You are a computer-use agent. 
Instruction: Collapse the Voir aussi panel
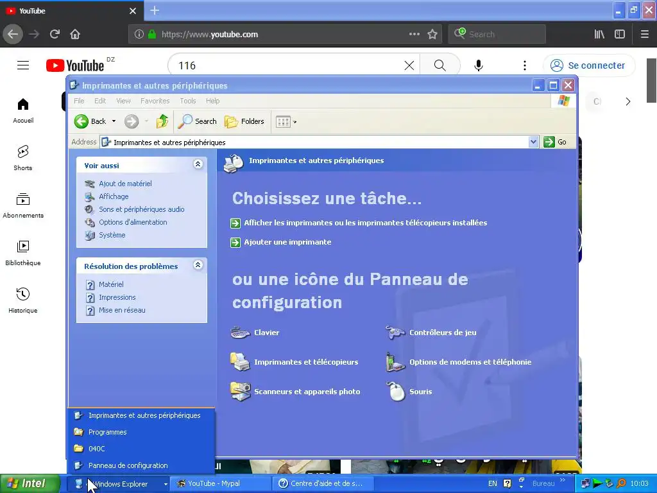tap(198, 164)
